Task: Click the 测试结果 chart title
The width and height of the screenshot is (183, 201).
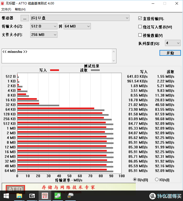Action: point(91,66)
